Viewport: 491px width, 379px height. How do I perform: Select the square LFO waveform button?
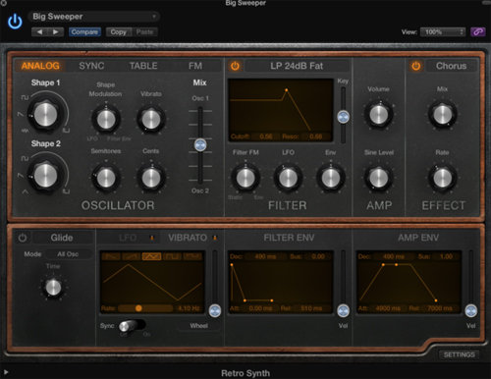[172, 256]
